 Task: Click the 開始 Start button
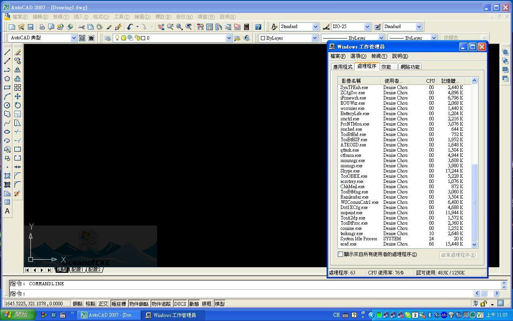[18, 315]
